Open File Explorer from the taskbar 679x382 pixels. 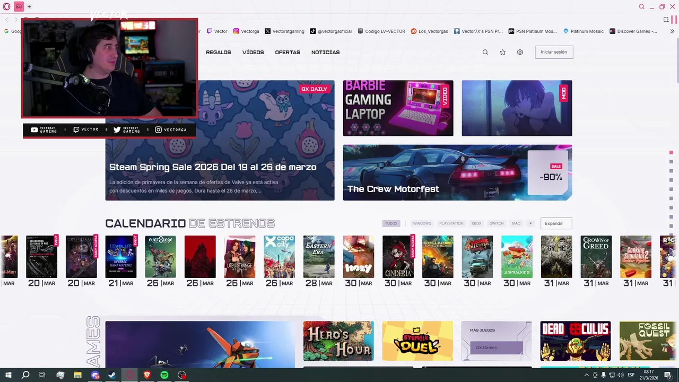pyautogui.click(x=77, y=375)
